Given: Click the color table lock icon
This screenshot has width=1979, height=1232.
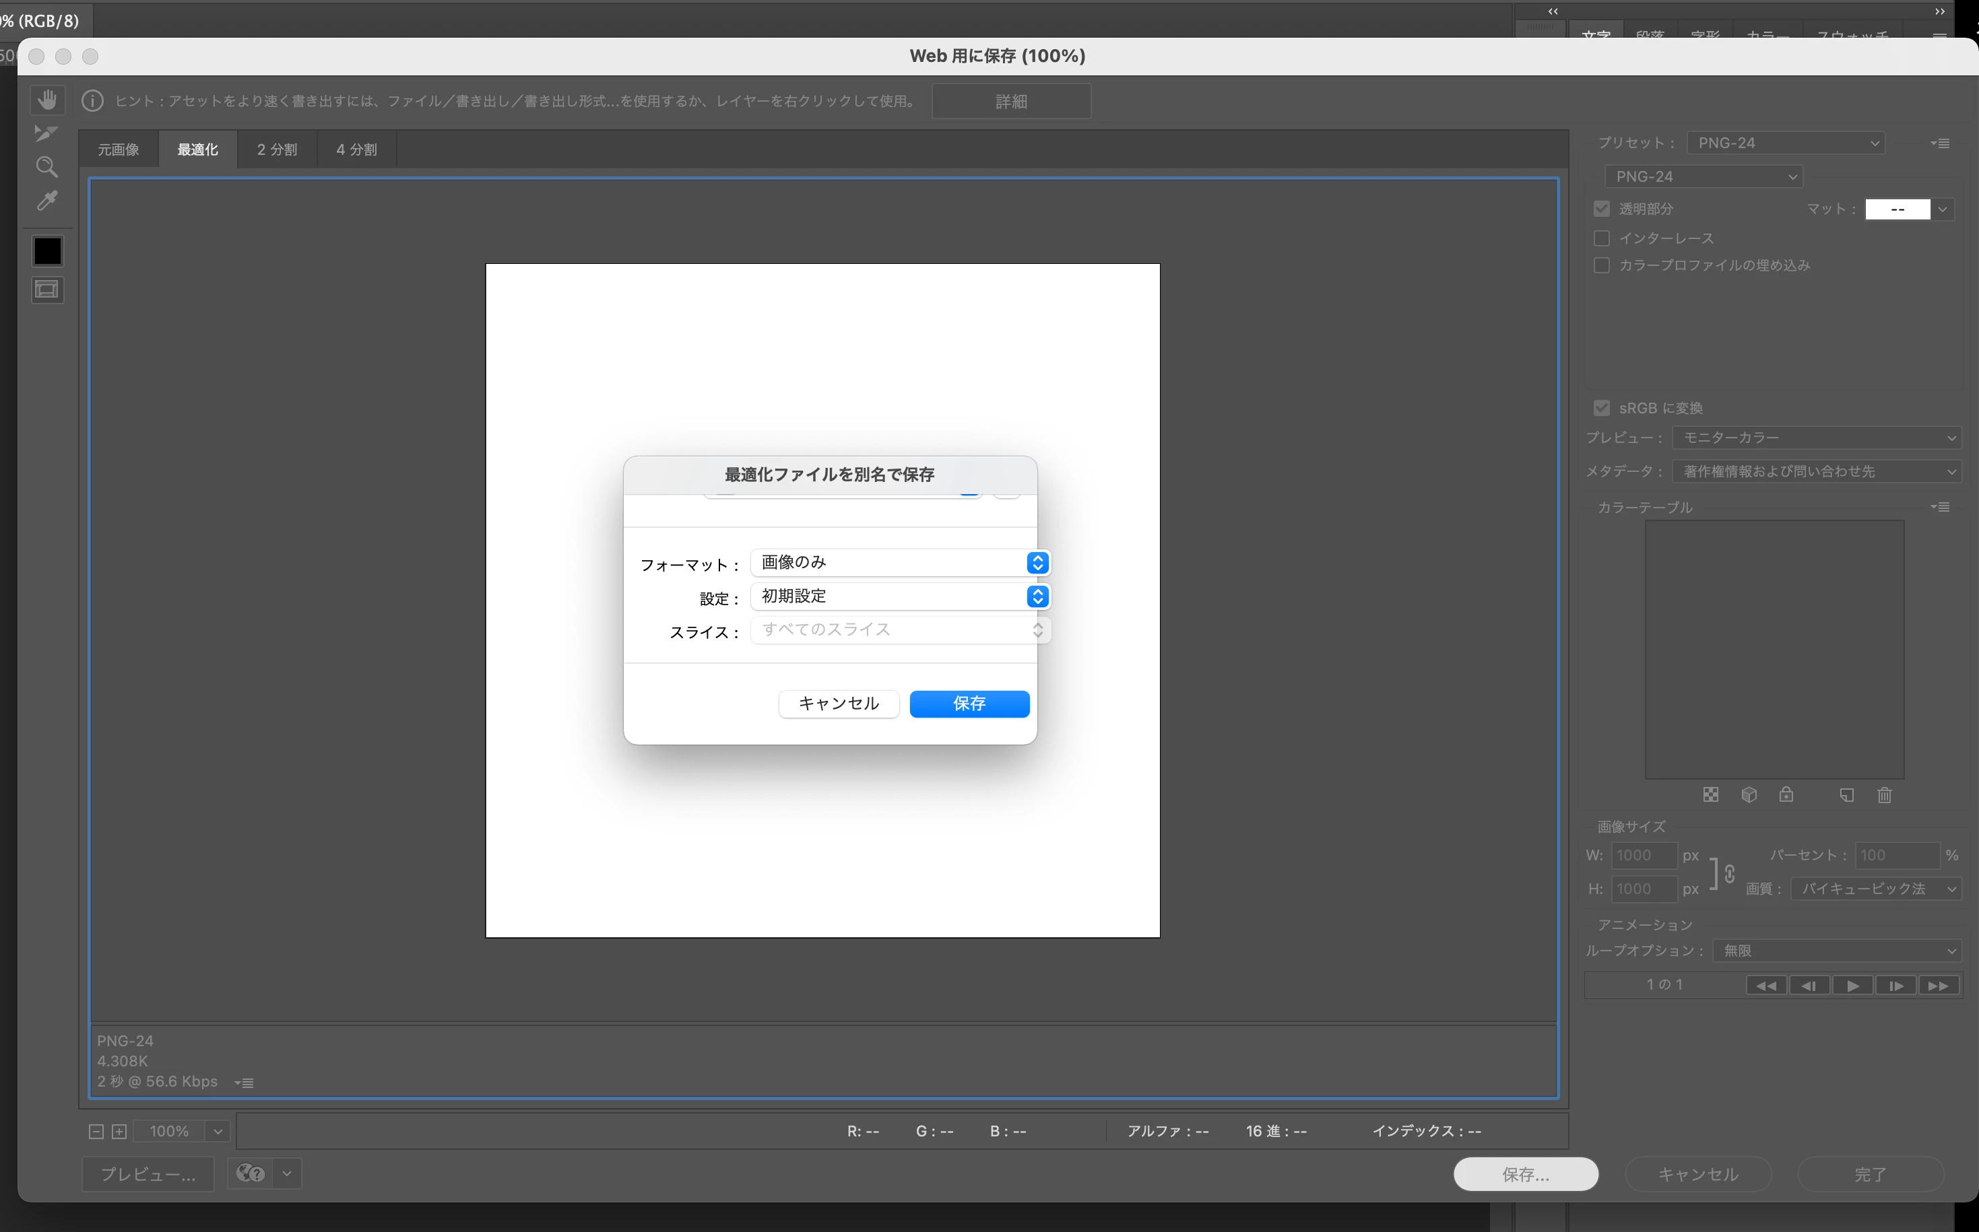Looking at the screenshot, I should point(1786,795).
